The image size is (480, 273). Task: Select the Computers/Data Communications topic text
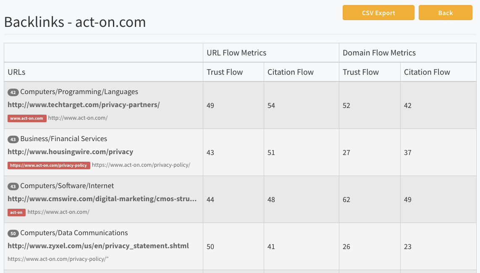pos(74,233)
